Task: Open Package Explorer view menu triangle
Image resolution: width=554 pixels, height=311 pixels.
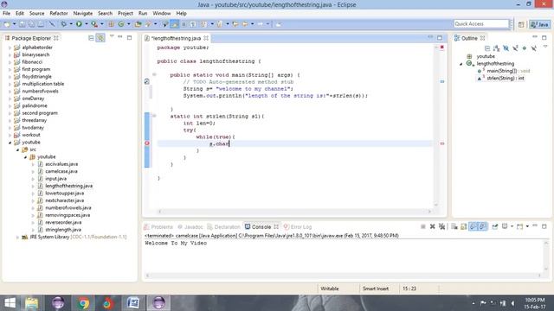Action: pos(112,36)
